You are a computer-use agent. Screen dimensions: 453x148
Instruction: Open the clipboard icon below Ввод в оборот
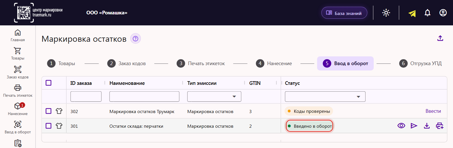click(18, 143)
